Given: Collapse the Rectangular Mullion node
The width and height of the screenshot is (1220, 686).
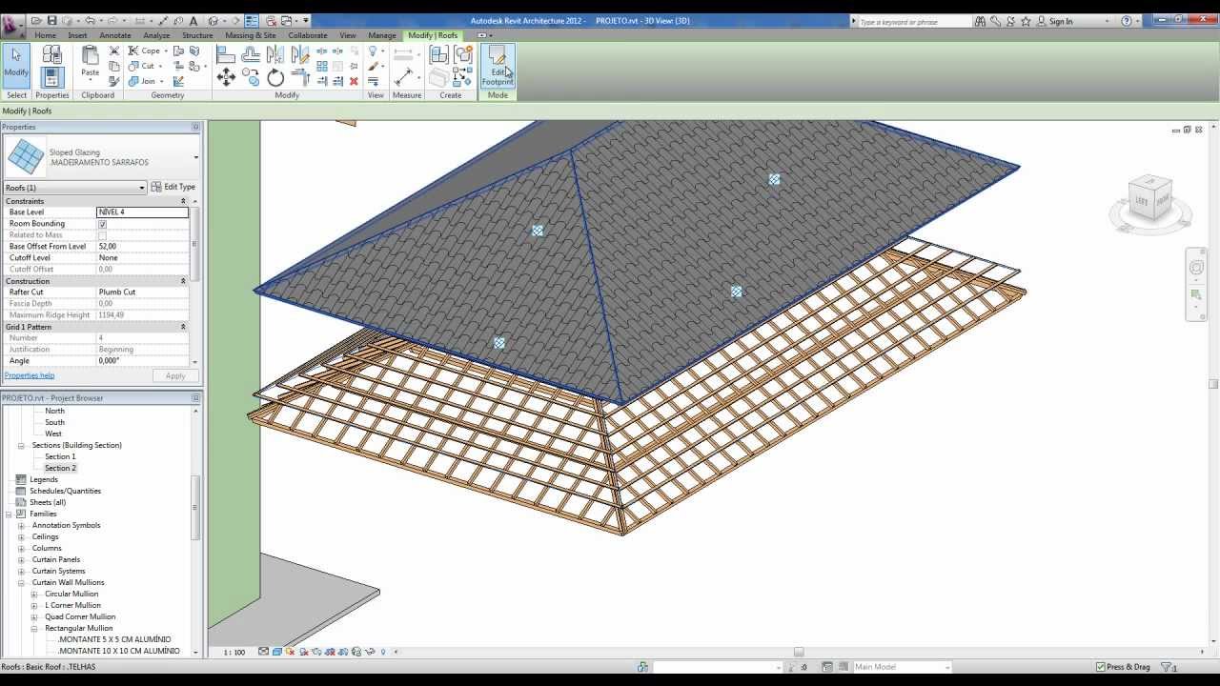Looking at the screenshot, I should pos(33,628).
